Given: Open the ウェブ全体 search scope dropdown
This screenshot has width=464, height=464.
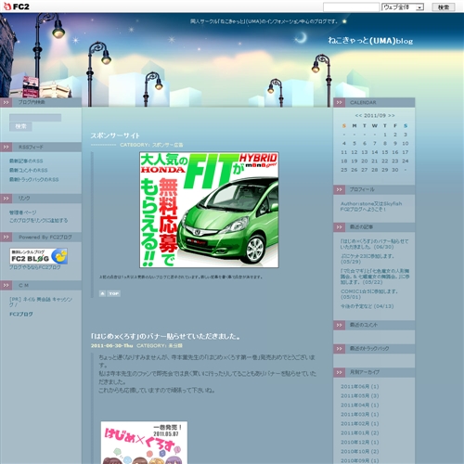Looking at the screenshot, I should 403,6.
